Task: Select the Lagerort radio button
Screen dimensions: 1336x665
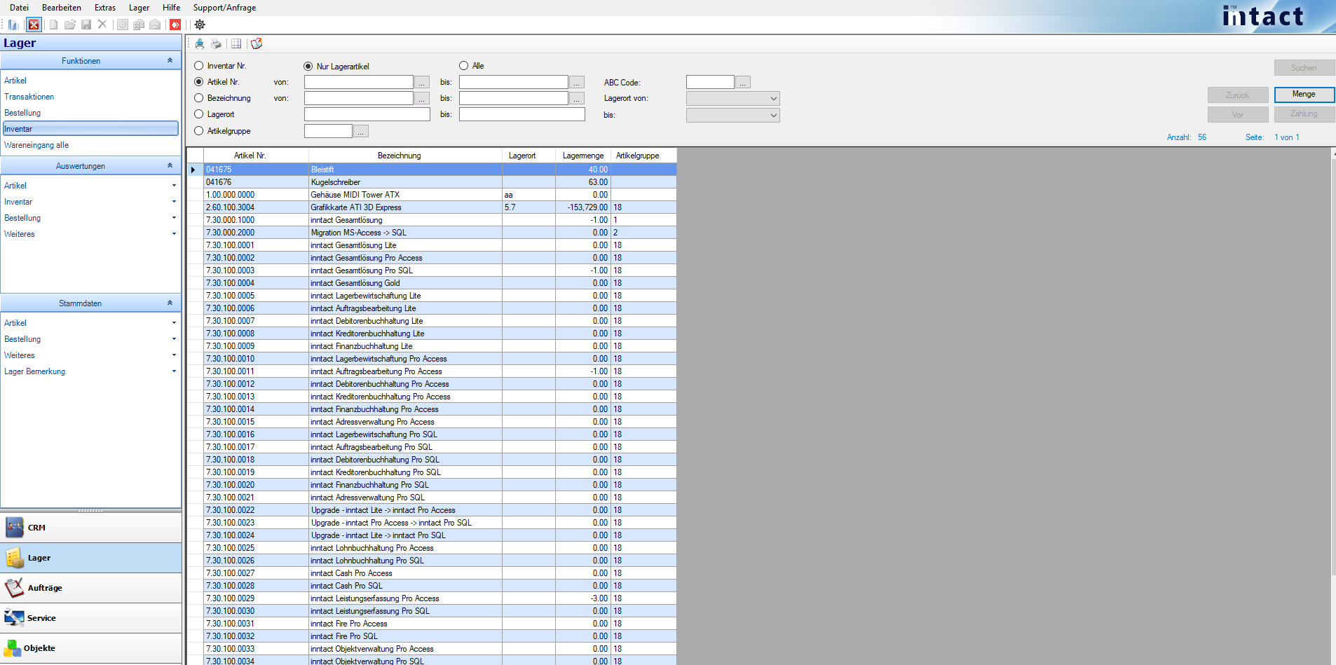Action: [x=199, y=114]
